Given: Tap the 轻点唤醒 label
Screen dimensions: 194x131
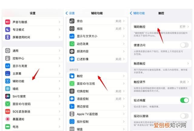Looking at the screenshot, I should pyautogui.click(x=139, y=100).
